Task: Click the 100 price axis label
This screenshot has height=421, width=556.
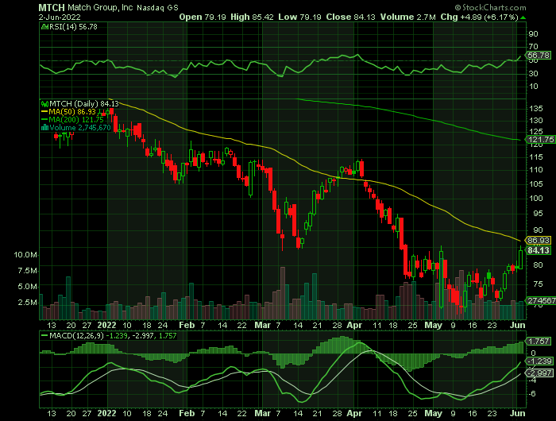Action: [x=536, y=199]
